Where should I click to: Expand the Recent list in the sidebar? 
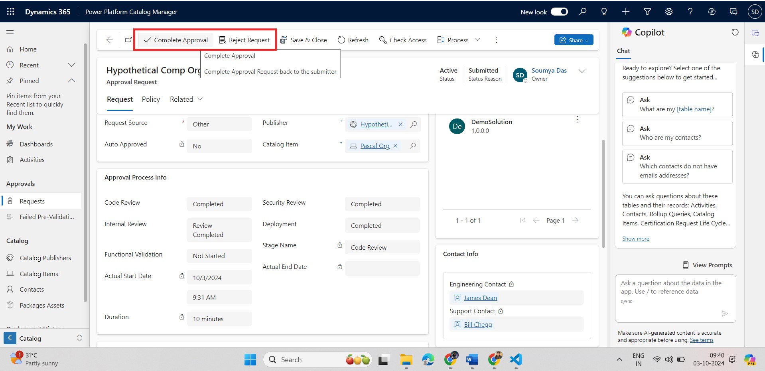click(x=71, y=65)
